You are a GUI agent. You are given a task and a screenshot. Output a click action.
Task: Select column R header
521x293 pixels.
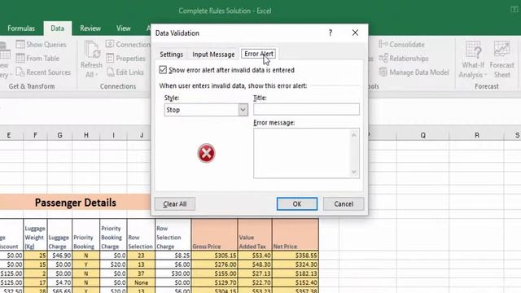click(477, 135)
